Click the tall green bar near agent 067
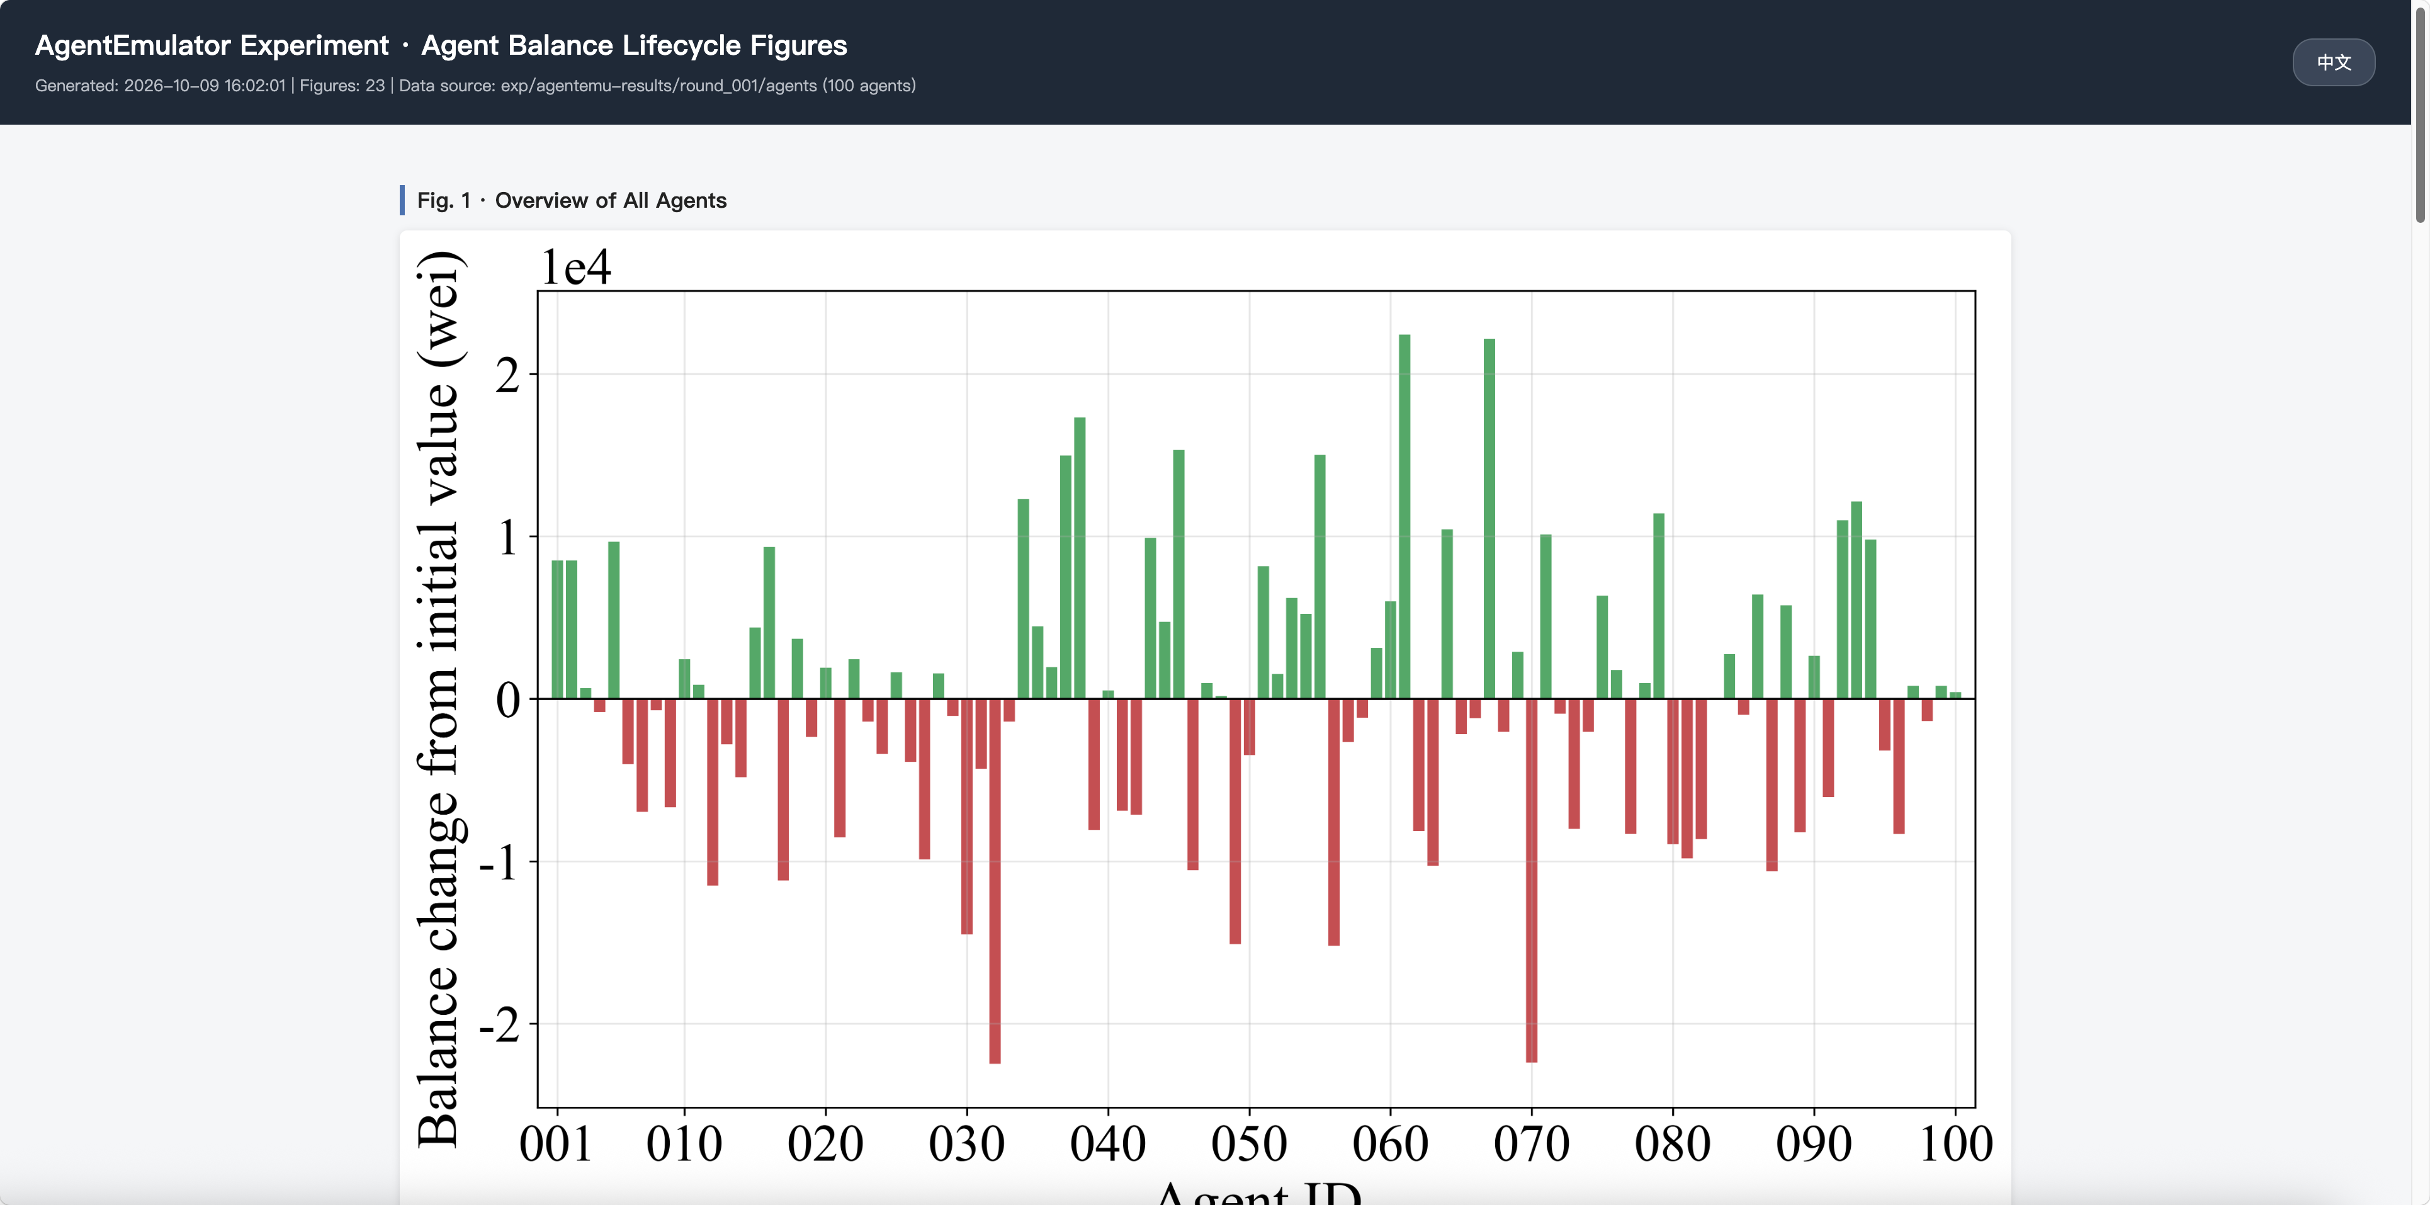 tap(1489, 518)
